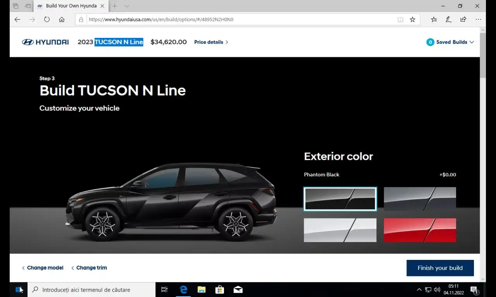The image size is (496, 297).
Task: Open the Mail app from taskbar
Action: click(238, 290)
